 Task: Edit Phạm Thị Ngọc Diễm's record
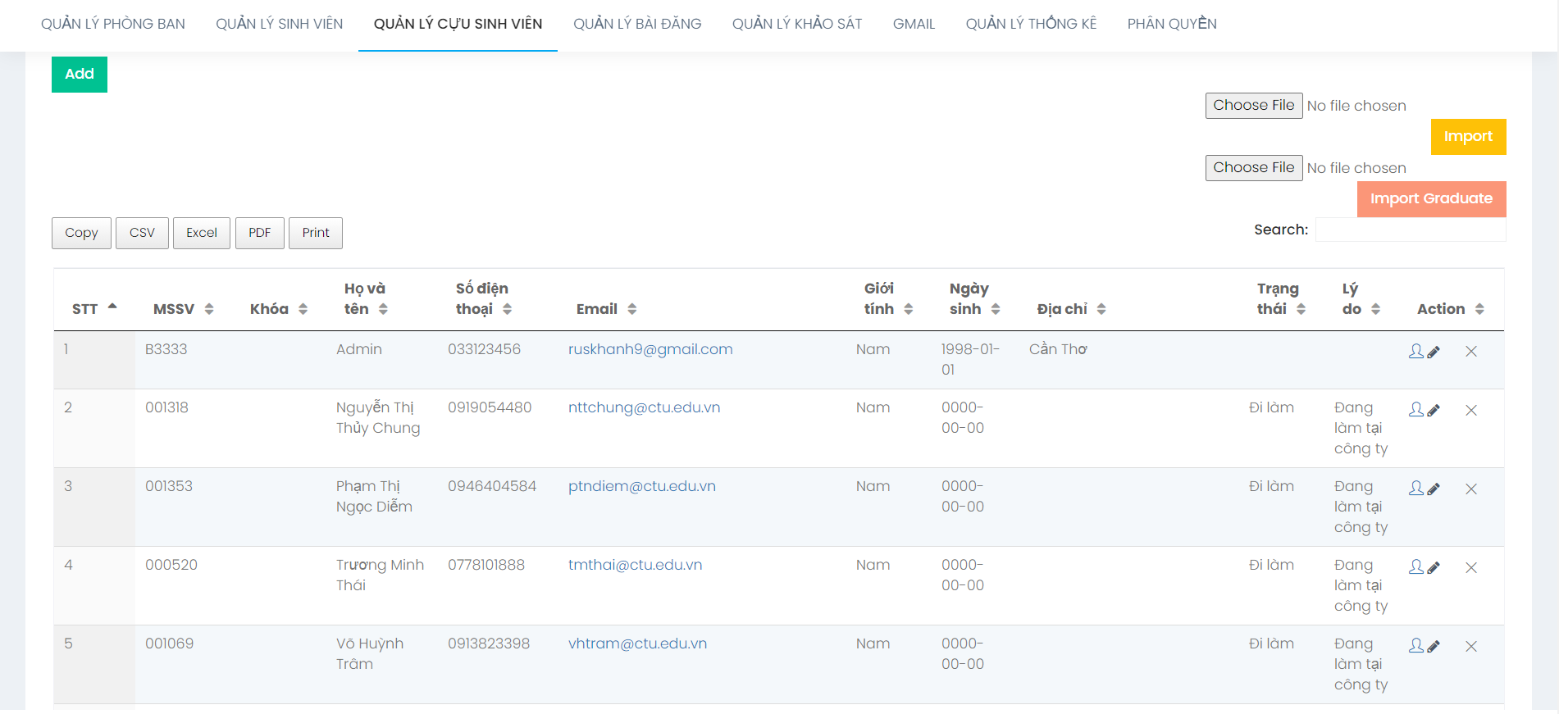pyautogui.click(x=1424, y=489)
